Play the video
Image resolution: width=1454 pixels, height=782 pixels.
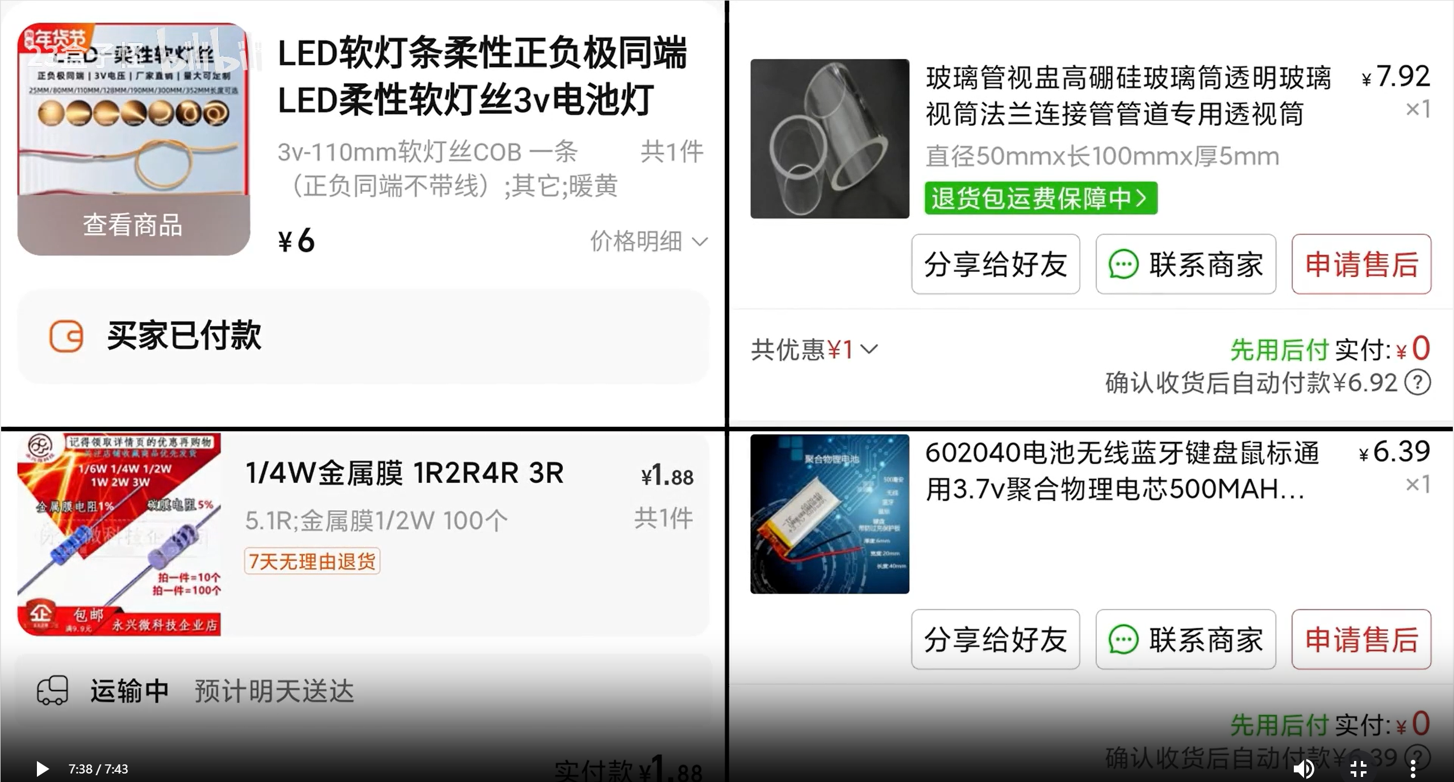click(x=42, y=769)
